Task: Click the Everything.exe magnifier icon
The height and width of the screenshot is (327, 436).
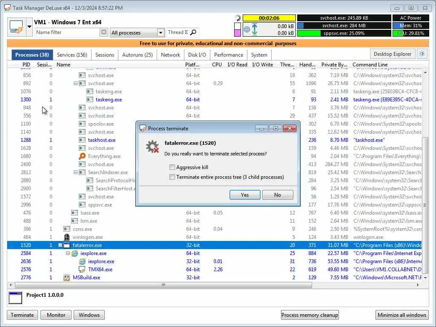Action: [82, 156]
